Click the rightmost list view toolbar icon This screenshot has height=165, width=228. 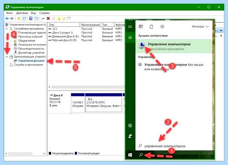69,18
